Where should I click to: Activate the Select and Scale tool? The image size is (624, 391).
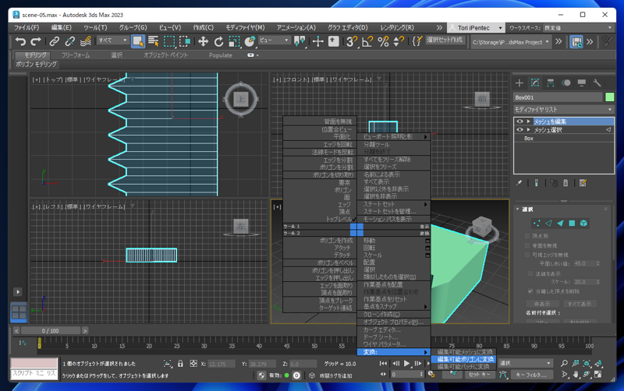tap(235, 41)
